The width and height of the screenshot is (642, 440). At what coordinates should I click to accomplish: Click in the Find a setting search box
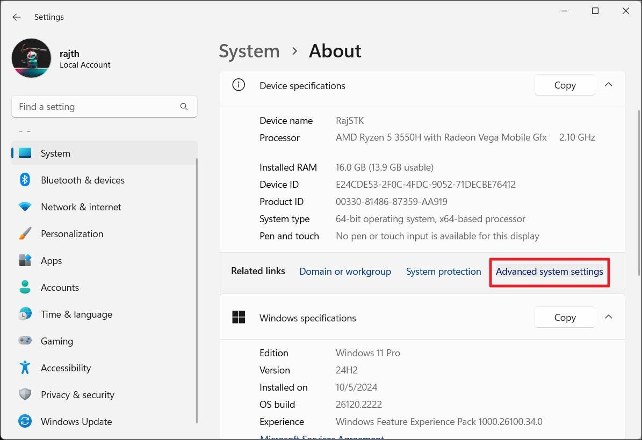pyautogui.click(x=97, y=107)
